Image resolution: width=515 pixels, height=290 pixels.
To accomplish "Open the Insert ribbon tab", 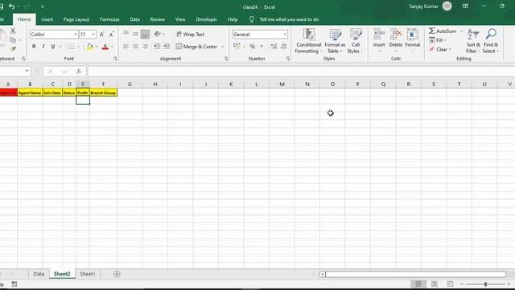I will [47, 19].
